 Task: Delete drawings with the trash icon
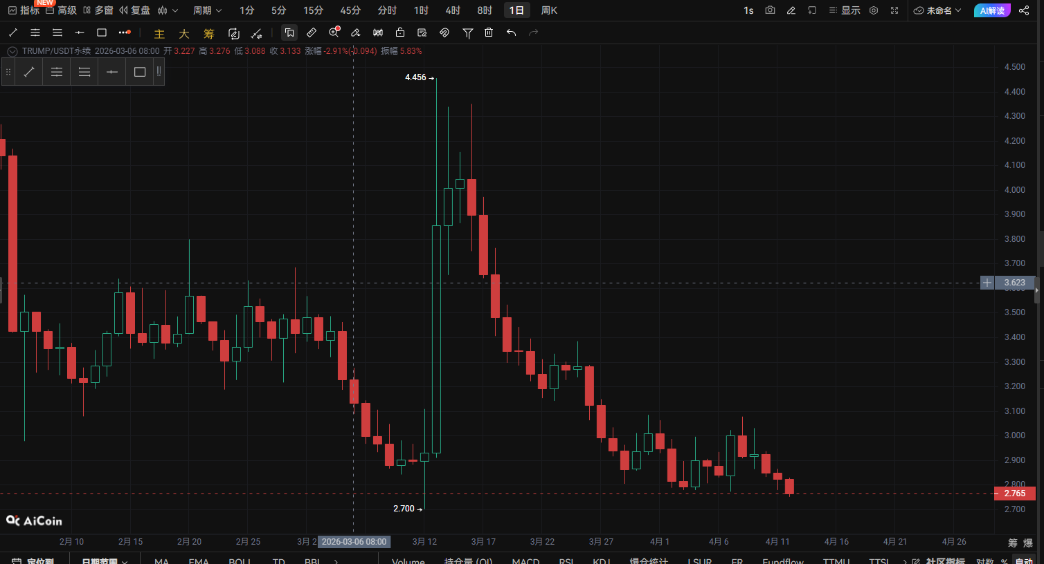point(489,32)
